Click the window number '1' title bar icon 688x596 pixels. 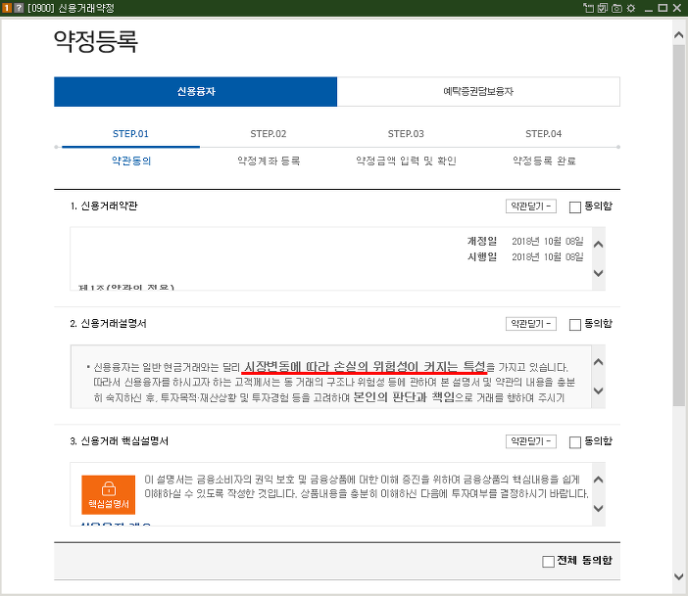(x=7, y=8)
